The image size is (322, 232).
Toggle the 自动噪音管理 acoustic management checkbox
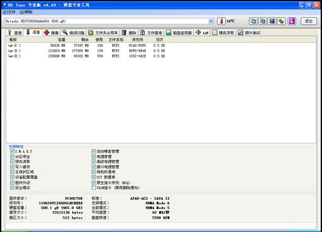pos(94,151)
